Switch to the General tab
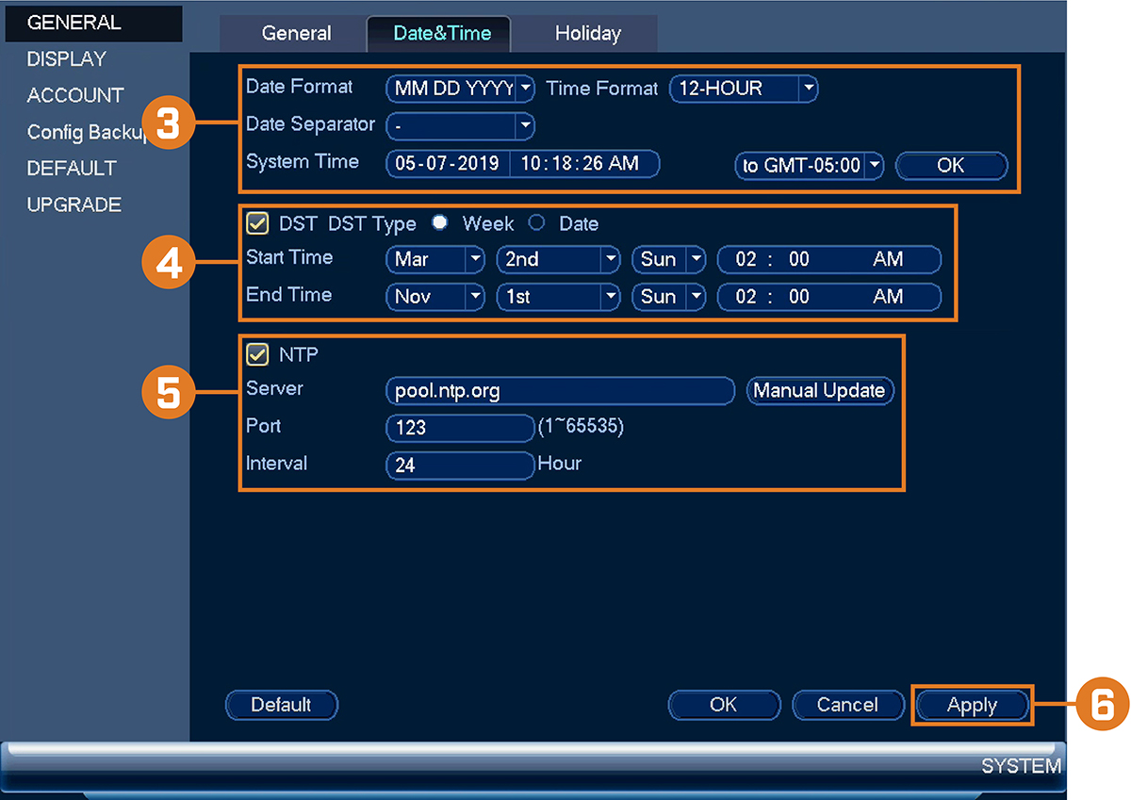The height and width of the screenshot is (800, 1131). click(x=296, y=34)
